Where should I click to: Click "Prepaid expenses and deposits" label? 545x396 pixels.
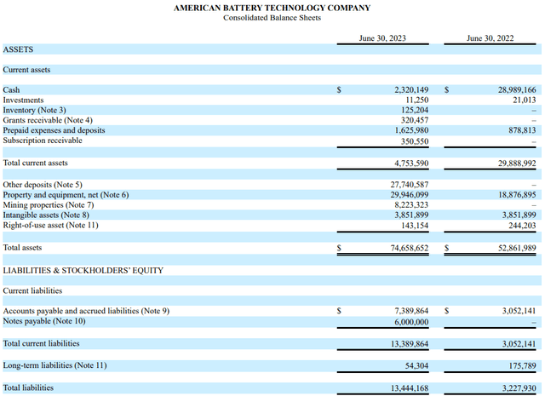click(x=54, y=130)
